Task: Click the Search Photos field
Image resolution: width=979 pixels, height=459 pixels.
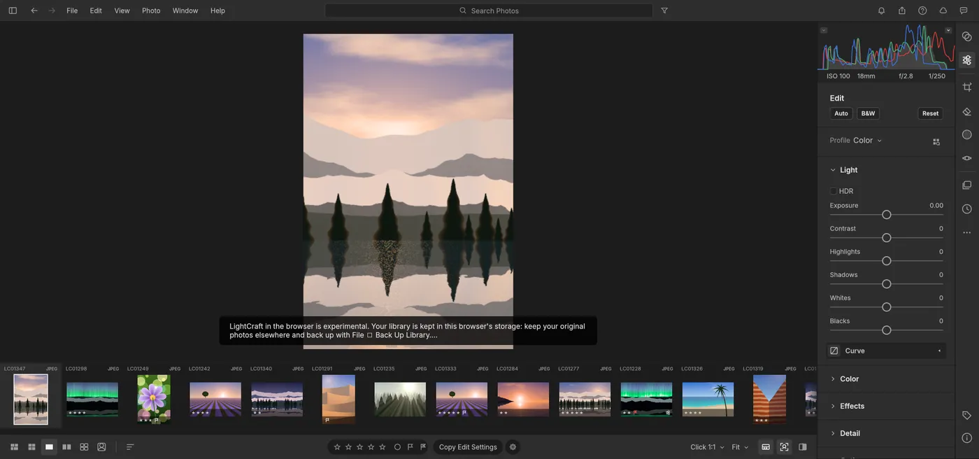Action: pos(489,10)
